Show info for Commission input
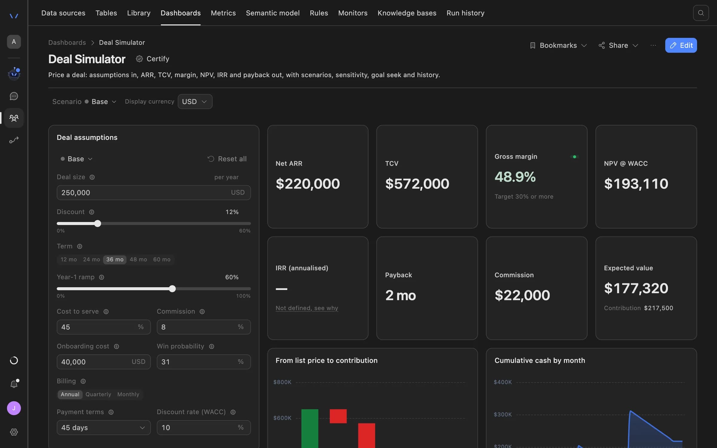 point(202,312)
